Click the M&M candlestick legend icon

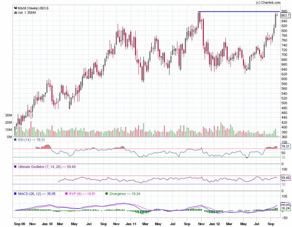15,7
